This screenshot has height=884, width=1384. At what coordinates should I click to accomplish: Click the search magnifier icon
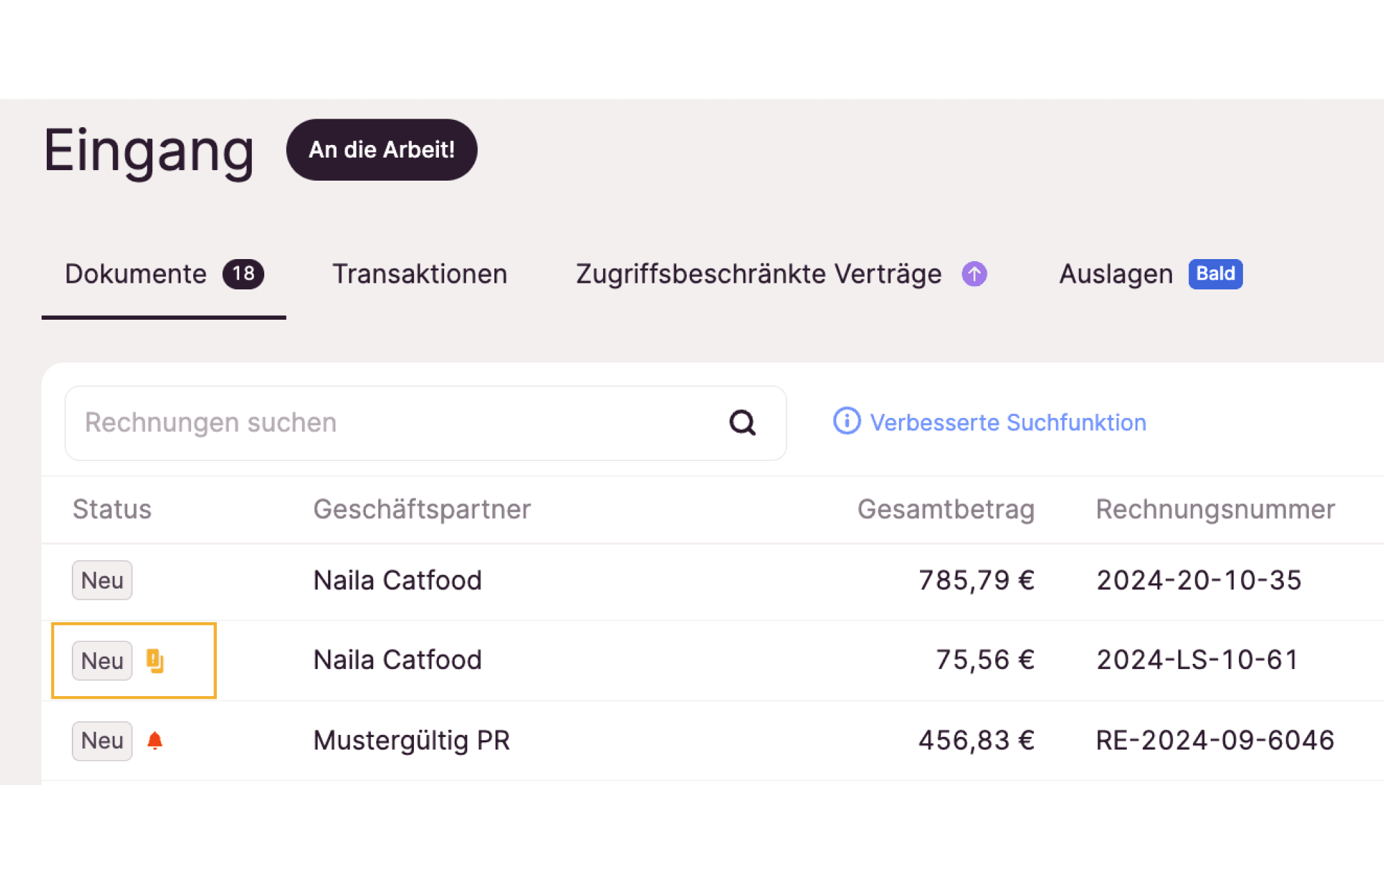pos(743,423)
